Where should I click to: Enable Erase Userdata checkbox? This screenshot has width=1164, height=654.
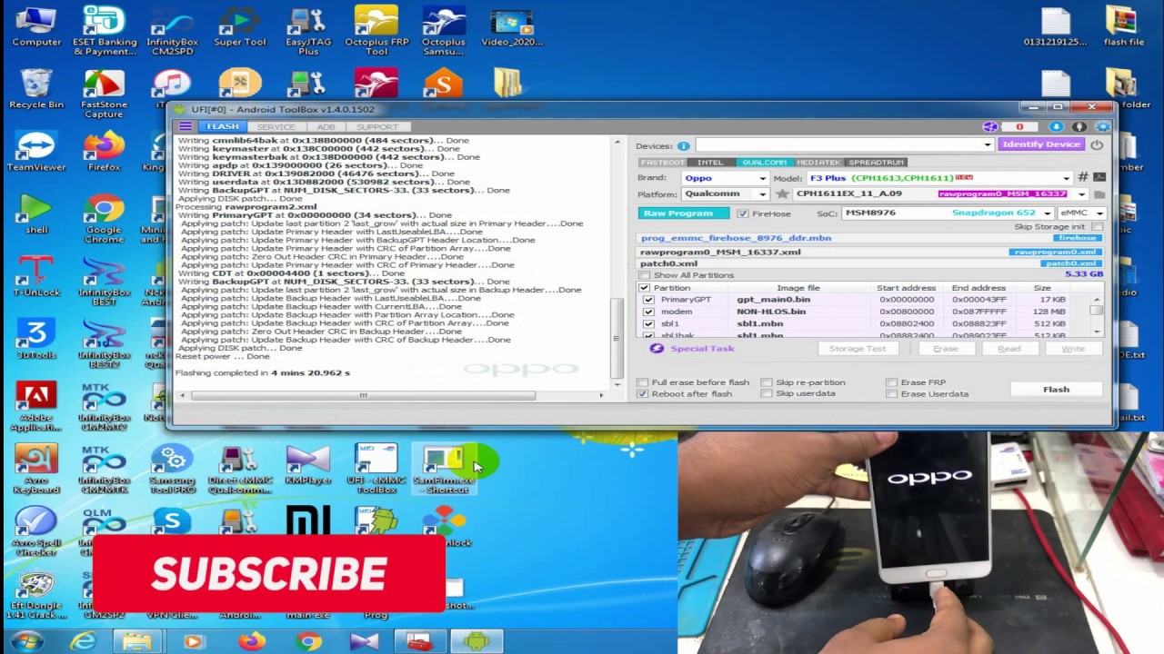pos(891,394)
